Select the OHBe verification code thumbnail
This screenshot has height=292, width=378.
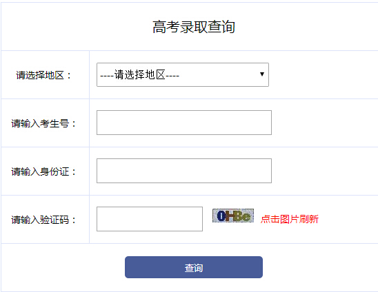click(x=233, y=216)
